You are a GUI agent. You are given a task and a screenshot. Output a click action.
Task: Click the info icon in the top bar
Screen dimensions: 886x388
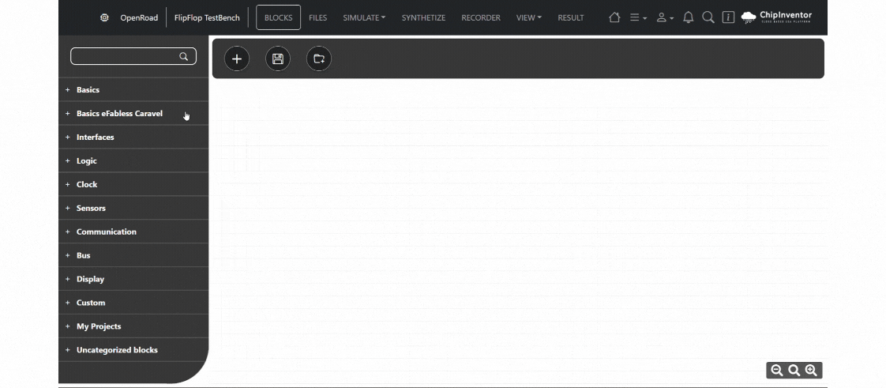tap(728, 17)
